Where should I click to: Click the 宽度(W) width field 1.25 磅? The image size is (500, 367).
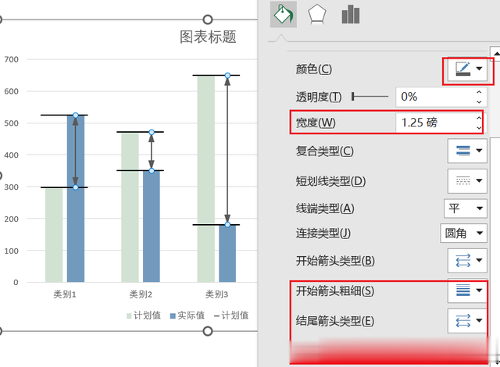[434, 123]
